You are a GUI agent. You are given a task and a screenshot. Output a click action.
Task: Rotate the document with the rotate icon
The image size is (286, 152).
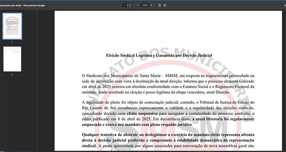click(165, 5)
